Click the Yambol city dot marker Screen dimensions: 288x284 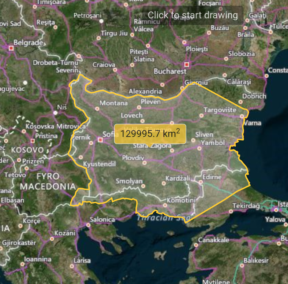199,148
